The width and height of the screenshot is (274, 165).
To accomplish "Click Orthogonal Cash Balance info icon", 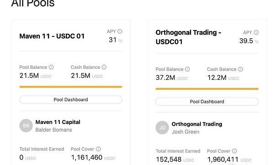I will tap(241, 69).
